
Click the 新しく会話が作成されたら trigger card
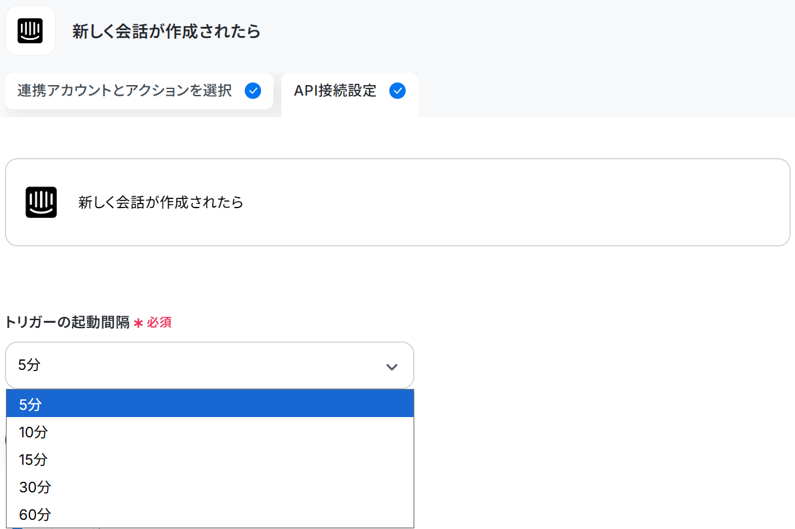[x=397, y=202]
